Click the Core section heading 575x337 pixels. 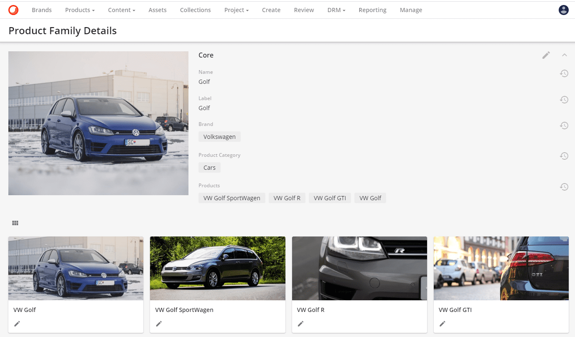point(206,55)
